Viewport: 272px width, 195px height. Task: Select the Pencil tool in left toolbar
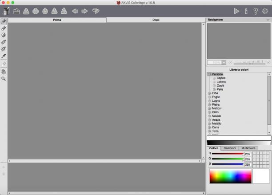coord(4,21)
